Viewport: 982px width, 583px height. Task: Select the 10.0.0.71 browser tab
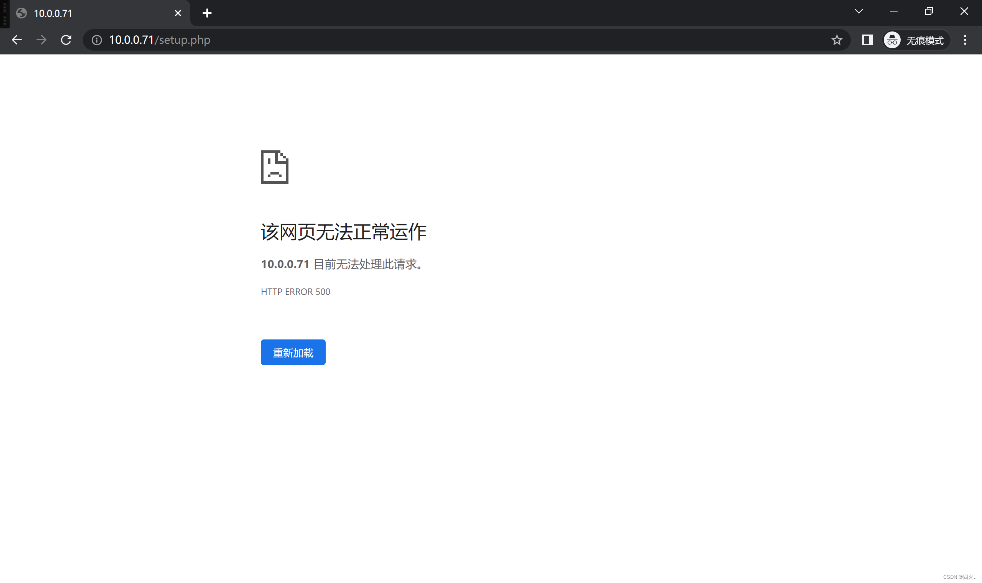[x=100, y=13]
